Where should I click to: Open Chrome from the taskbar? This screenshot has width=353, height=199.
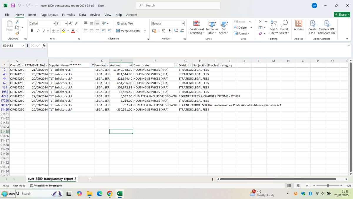click(109, 194)
